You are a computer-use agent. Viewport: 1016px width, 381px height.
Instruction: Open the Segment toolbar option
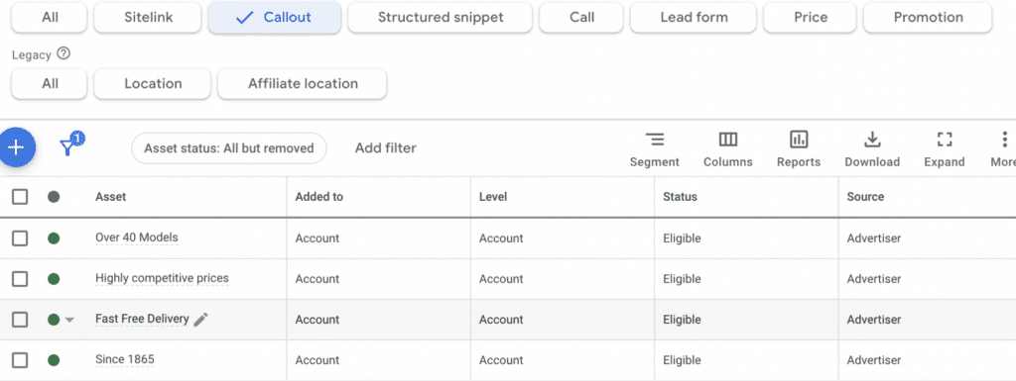(655, 149)
